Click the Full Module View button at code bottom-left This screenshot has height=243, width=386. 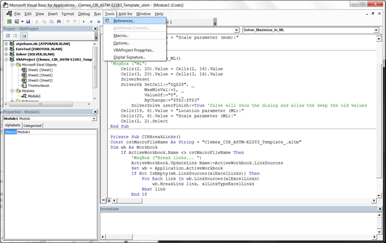coord(109,200)
